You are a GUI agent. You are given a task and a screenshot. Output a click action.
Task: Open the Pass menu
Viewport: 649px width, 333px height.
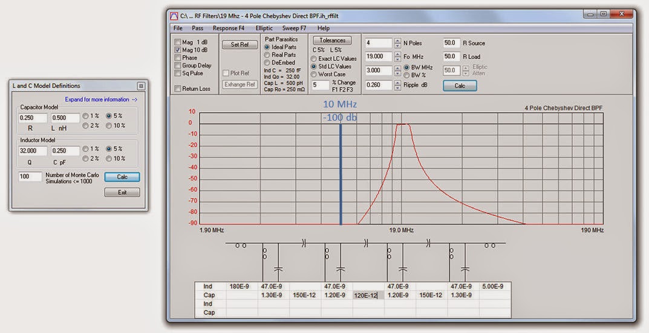[x=197, y=28]
